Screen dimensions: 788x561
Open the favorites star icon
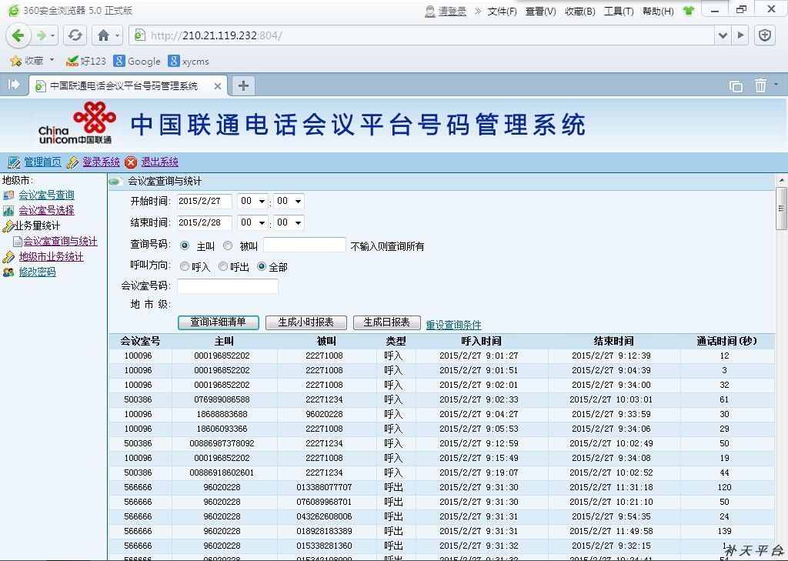[x=15, y=62]
